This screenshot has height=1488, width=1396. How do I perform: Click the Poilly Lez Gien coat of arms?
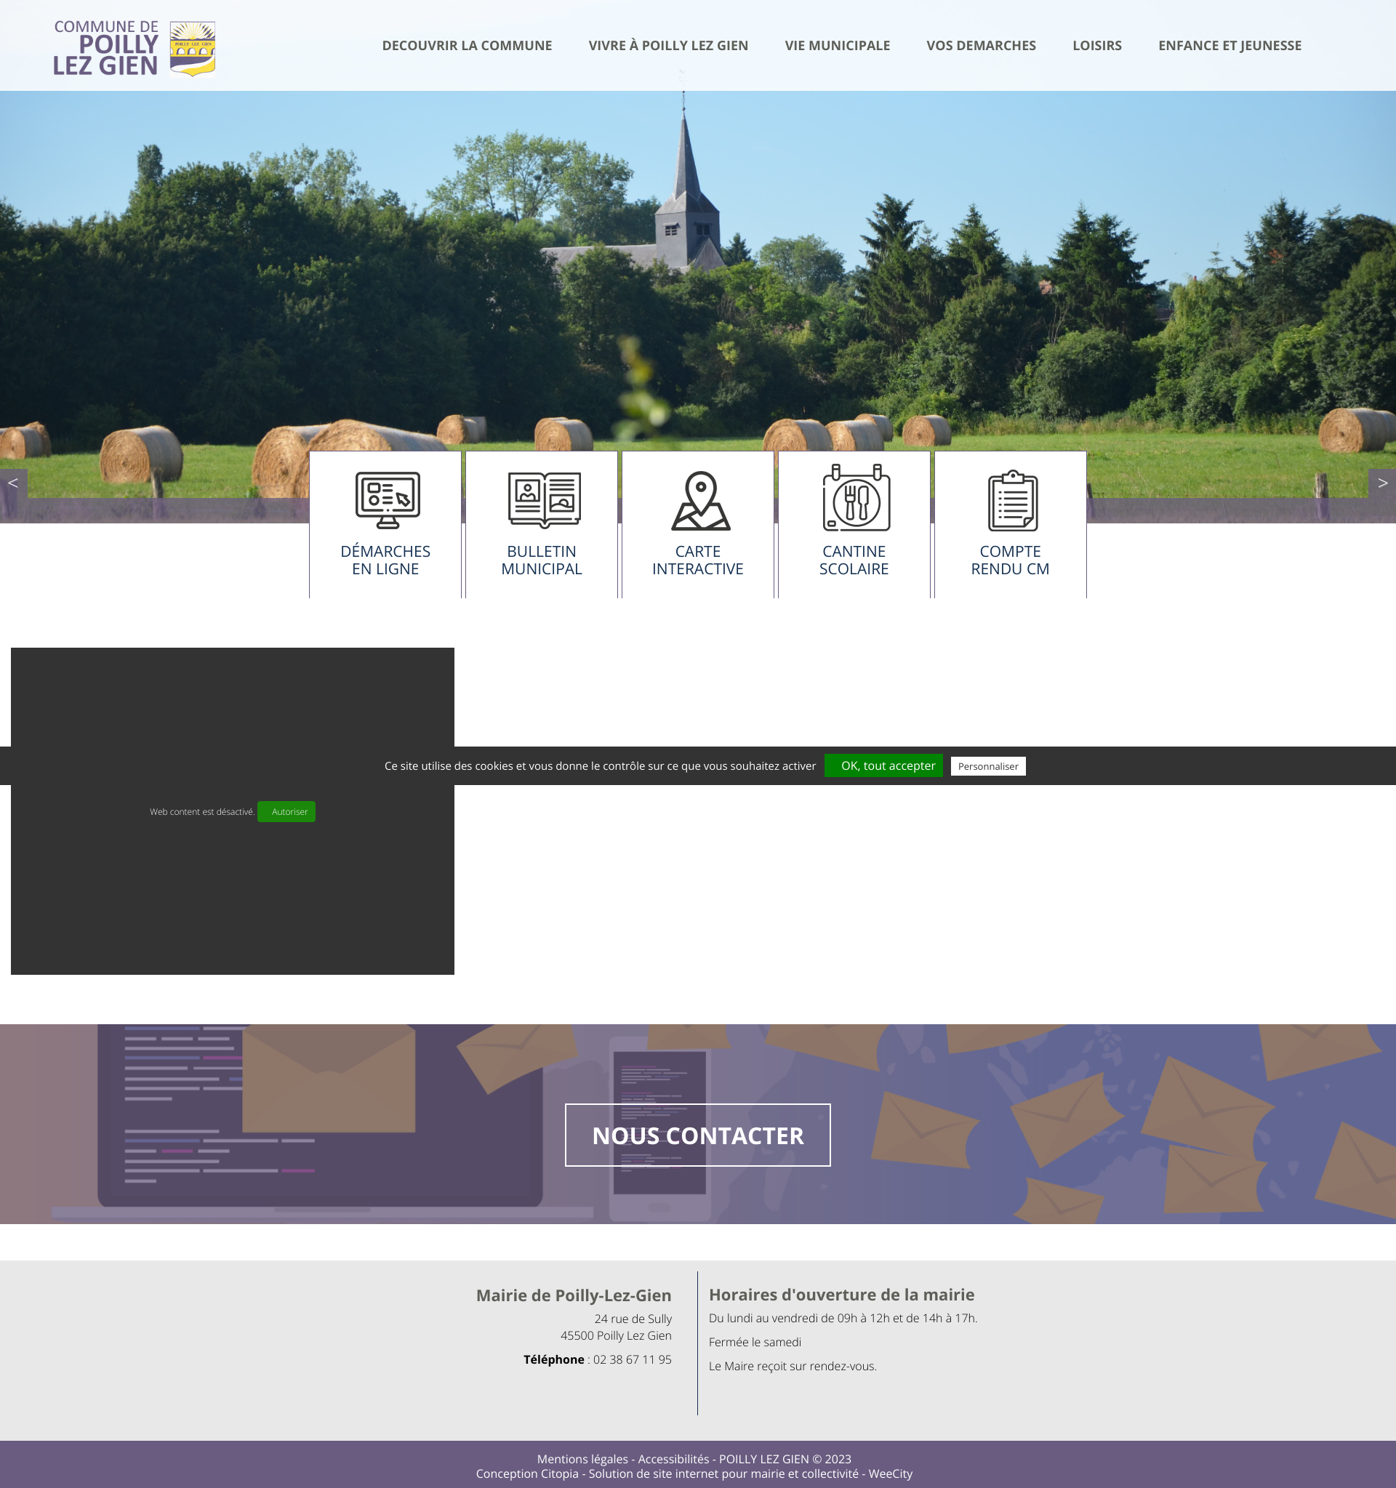[193, 49]
